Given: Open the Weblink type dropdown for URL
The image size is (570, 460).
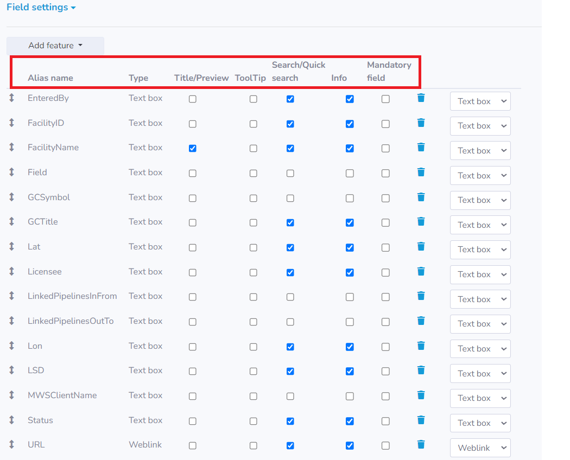Looking at the screenshot, I should tap(480, 448).
